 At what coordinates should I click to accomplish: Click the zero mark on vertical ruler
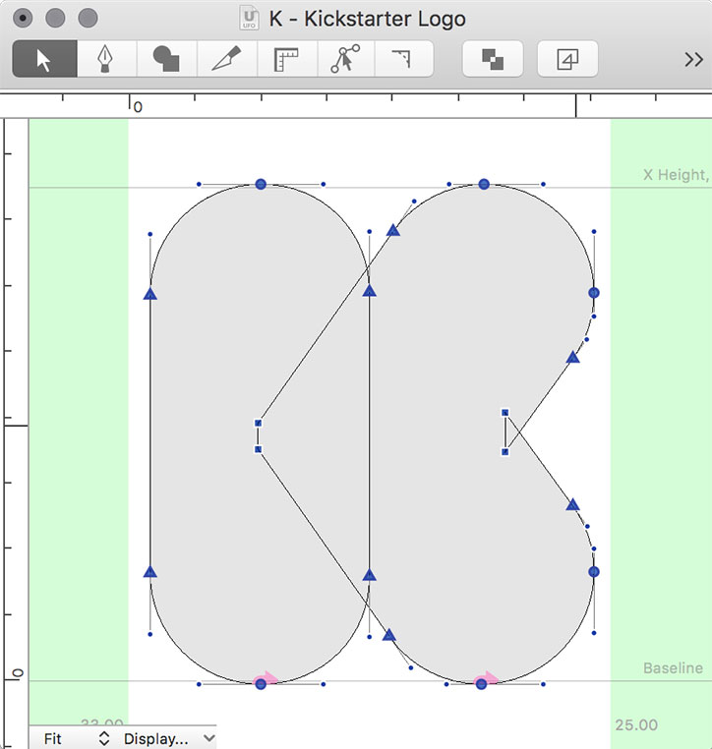18,673
